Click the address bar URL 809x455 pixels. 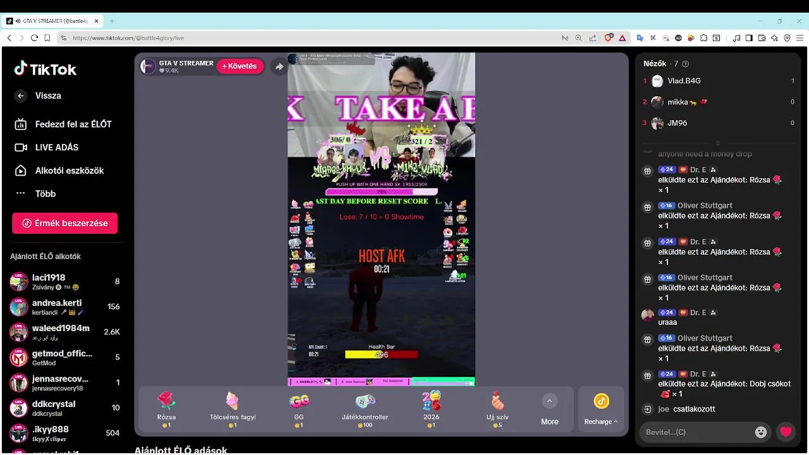click(x=128, y=38)
